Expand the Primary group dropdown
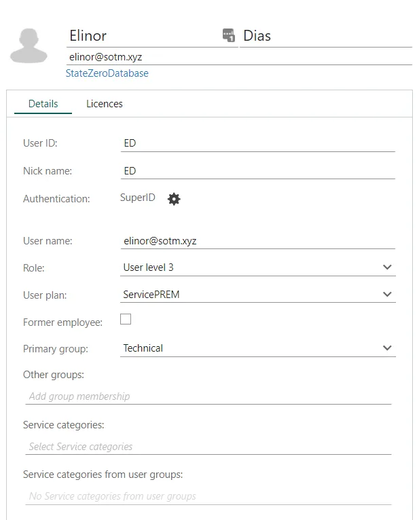Viewport: 419px width, 520px height. pos(387,348)
